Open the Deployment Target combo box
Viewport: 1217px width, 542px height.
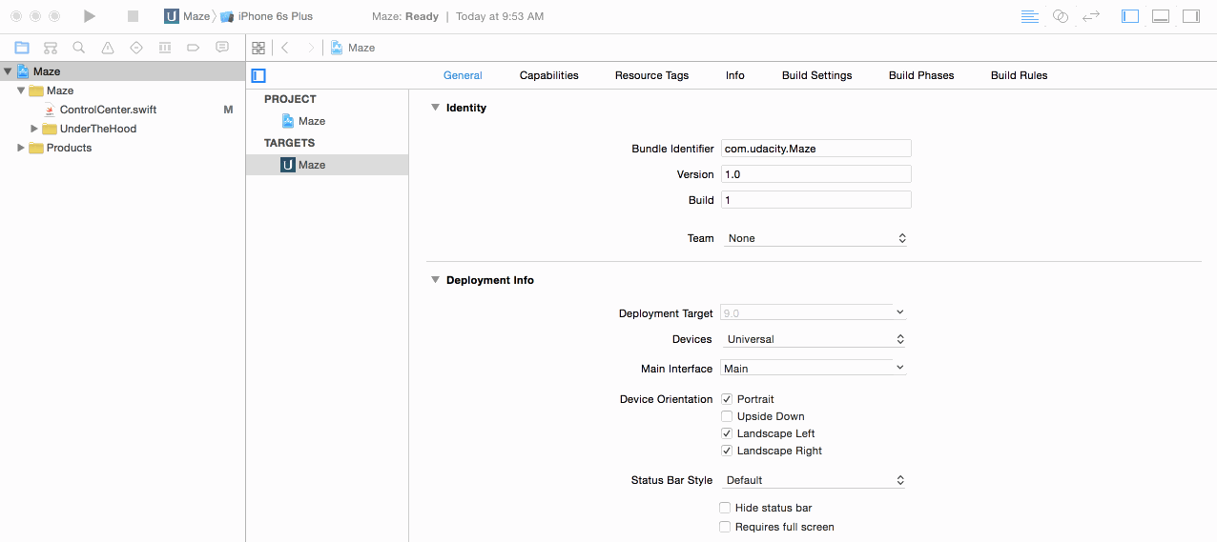coord(813,312)
